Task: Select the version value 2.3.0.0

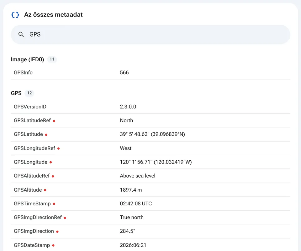Action: click(128, 107)
